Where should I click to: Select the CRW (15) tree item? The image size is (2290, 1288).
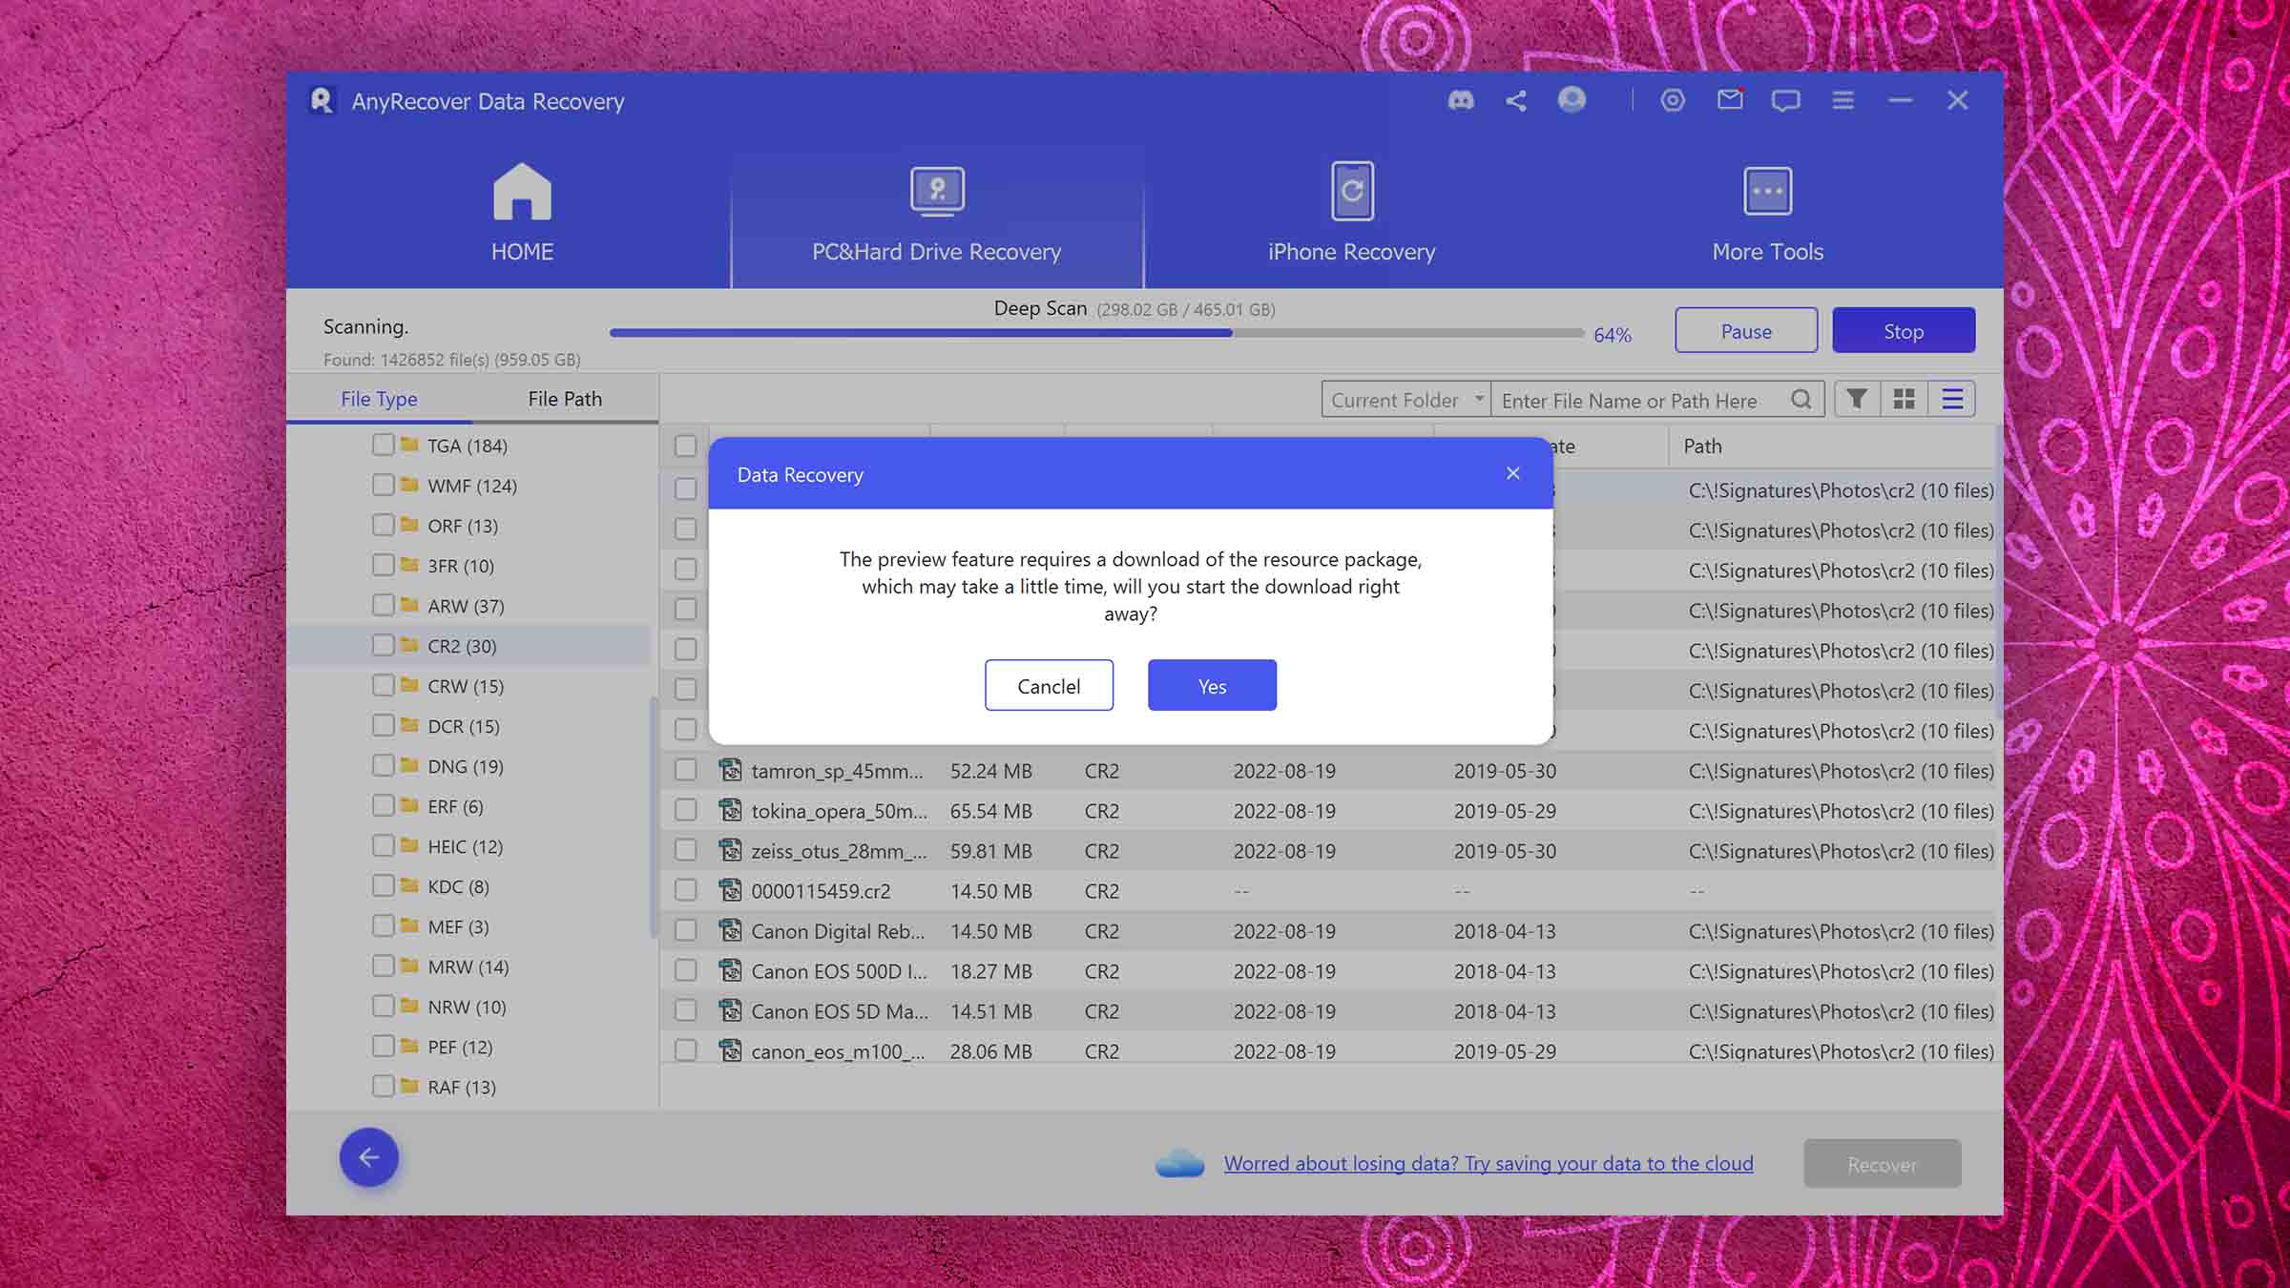pos(465,685)
